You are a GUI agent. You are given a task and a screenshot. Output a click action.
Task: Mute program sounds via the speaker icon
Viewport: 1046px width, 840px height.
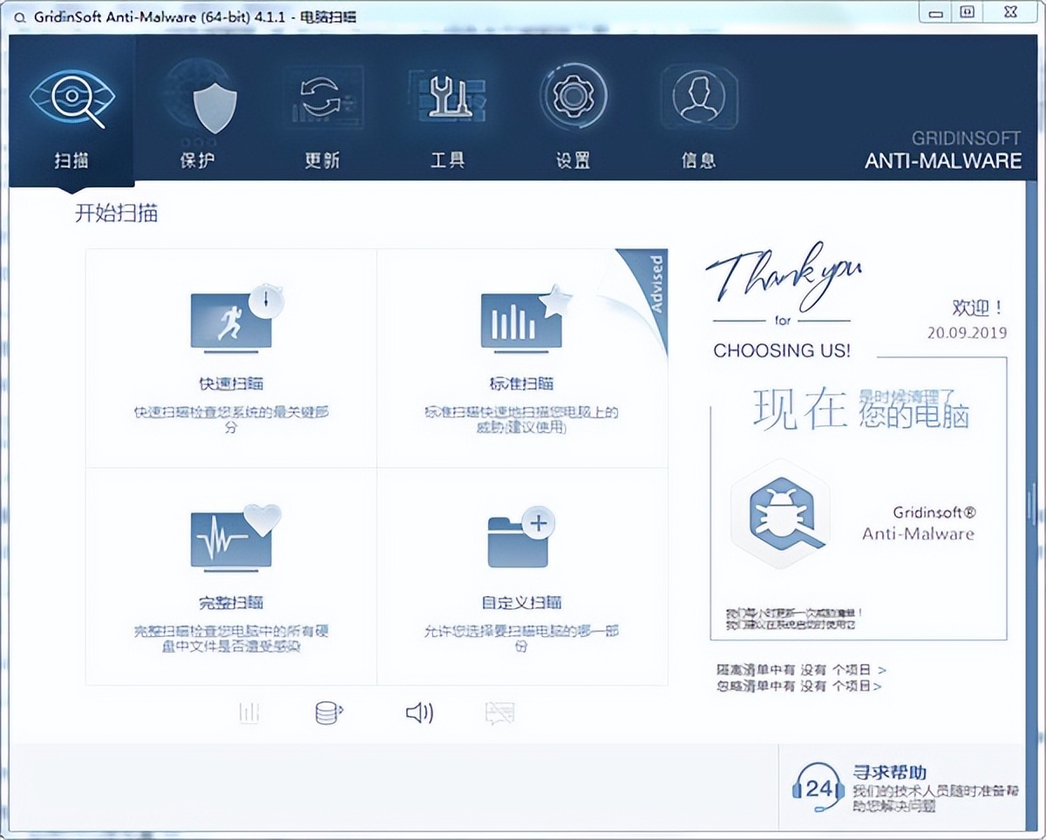[418, 713]
